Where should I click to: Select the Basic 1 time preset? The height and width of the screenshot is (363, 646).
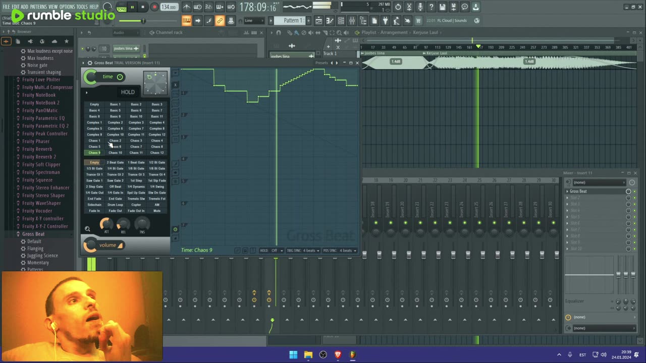[115, 104]
